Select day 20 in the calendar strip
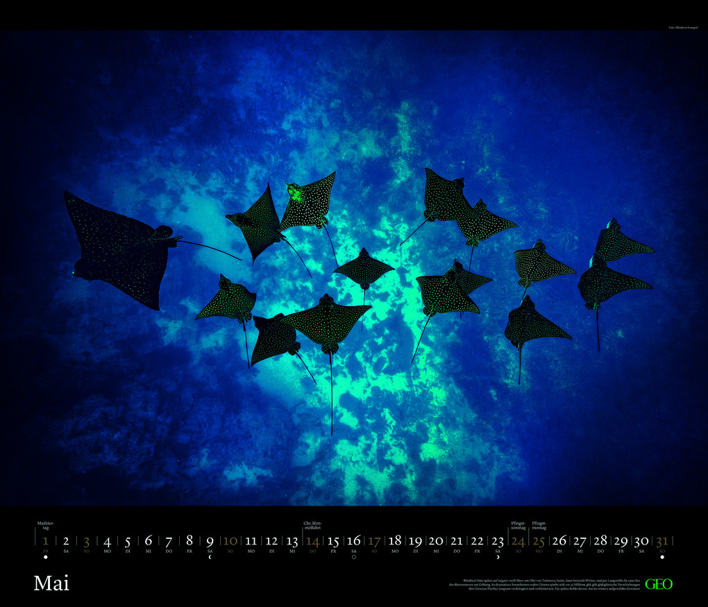The image size is (708, 607). coord(436,541)
